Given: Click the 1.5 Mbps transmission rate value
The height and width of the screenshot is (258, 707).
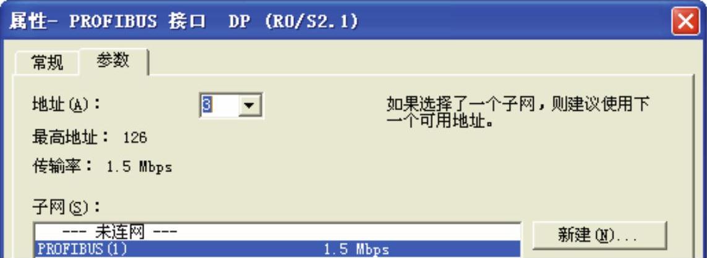Looking at the screenshot, I should pos(139,168).
